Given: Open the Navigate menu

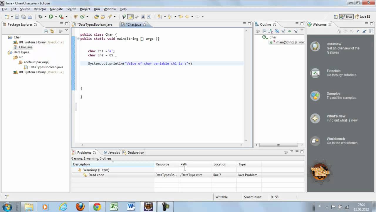Looking at the screenshot, I should [56, 9].
